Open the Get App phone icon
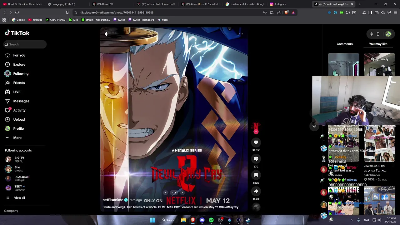 pos(378,34)
